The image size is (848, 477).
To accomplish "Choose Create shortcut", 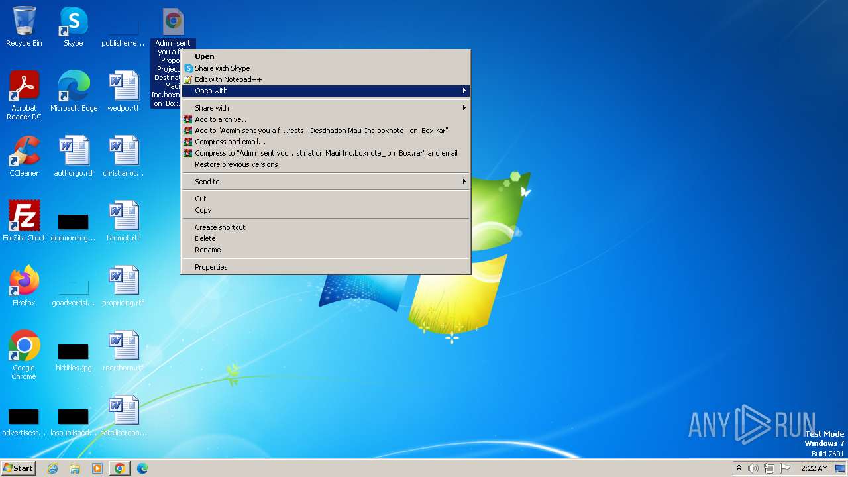I will point(326,227).
